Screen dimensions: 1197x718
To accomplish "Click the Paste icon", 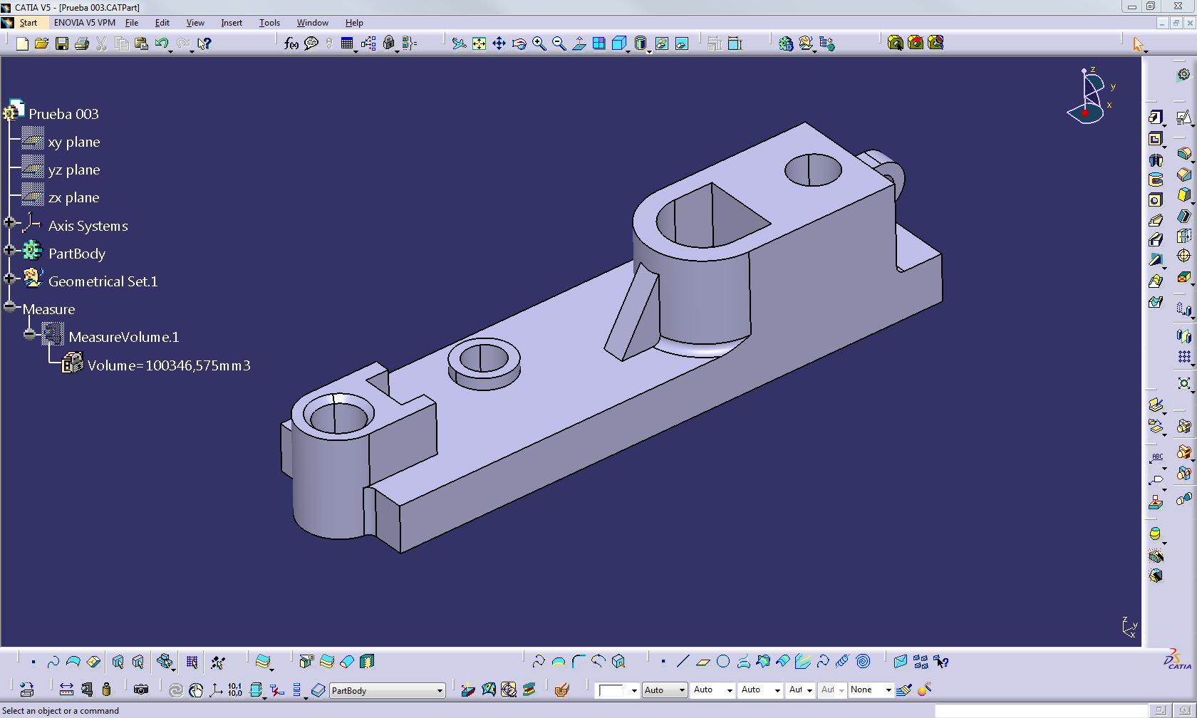I will 142,44.
